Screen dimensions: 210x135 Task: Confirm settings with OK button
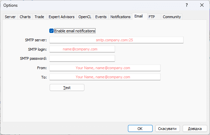point(140,129)
